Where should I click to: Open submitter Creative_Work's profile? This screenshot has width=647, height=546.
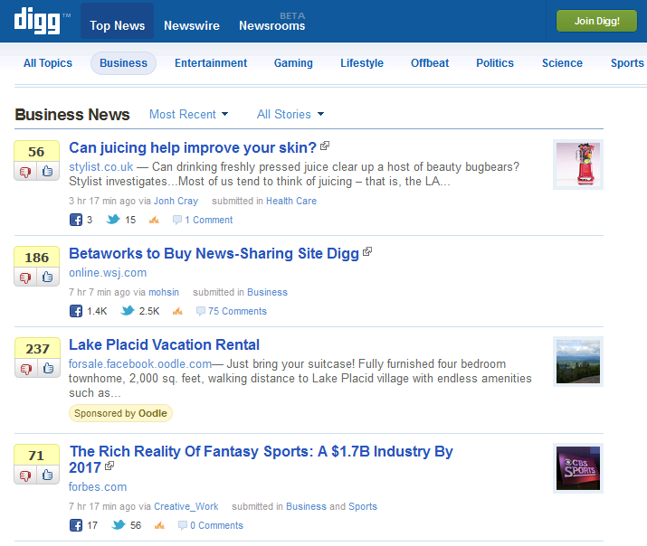click(x=186, y=506)
